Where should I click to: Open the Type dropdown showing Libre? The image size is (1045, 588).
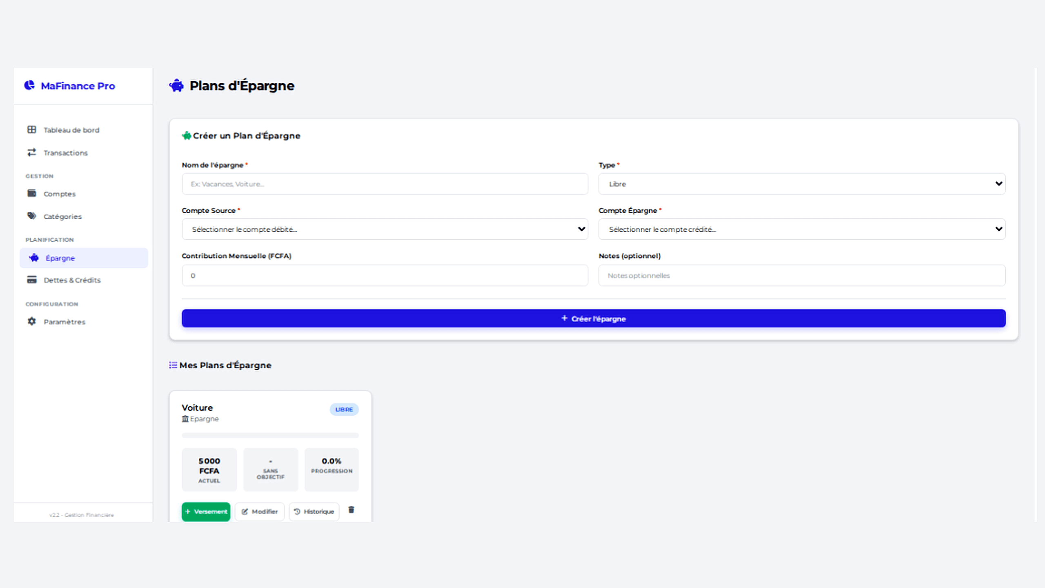[801, 184]
